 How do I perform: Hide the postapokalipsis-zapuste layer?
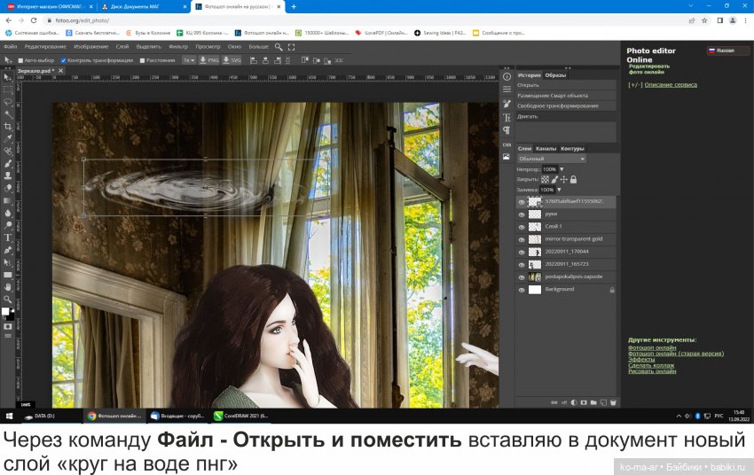[x=522, y=277]
